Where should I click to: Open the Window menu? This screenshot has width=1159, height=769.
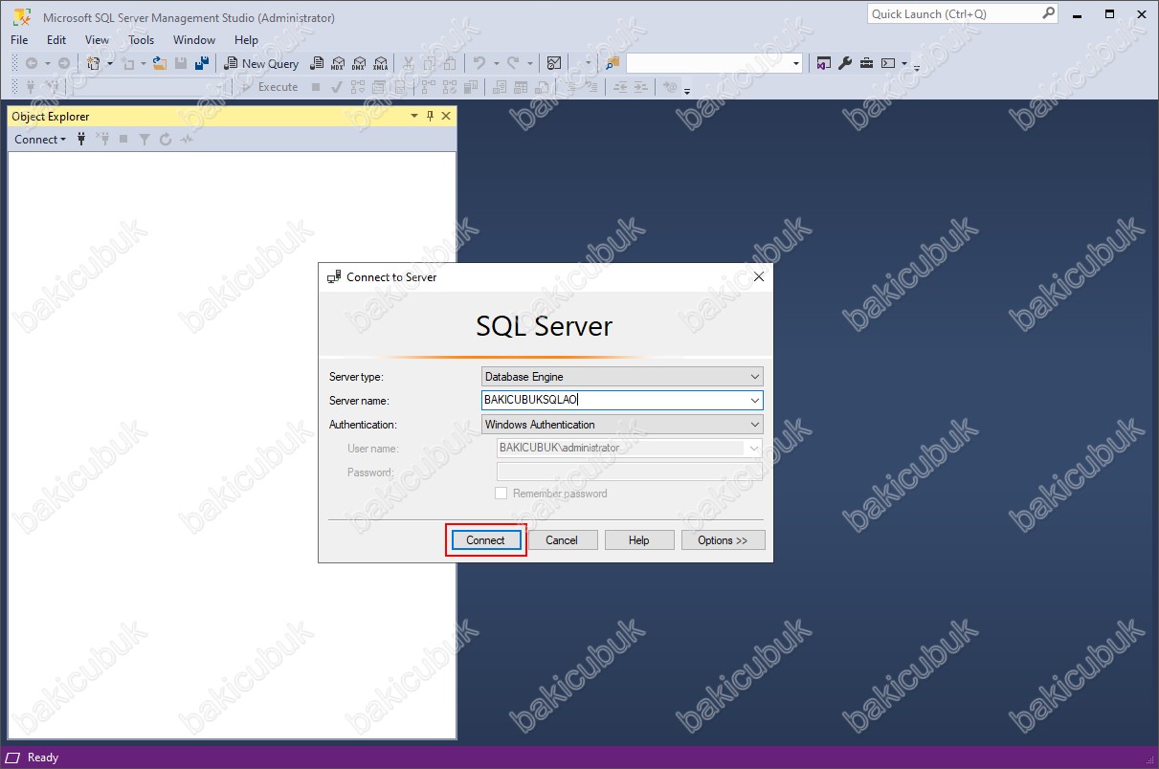tap(194, 40)
